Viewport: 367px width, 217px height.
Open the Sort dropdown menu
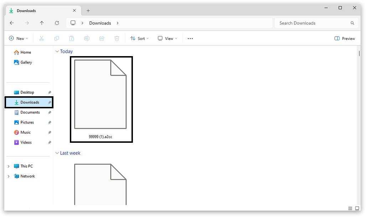click(140, 38)
